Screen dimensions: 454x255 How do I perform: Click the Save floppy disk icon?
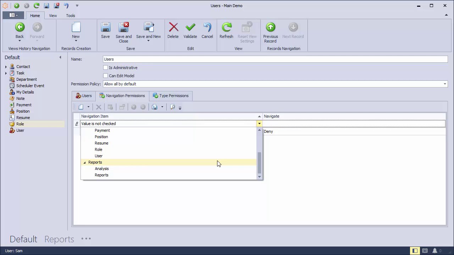click(x=105, y=27)
